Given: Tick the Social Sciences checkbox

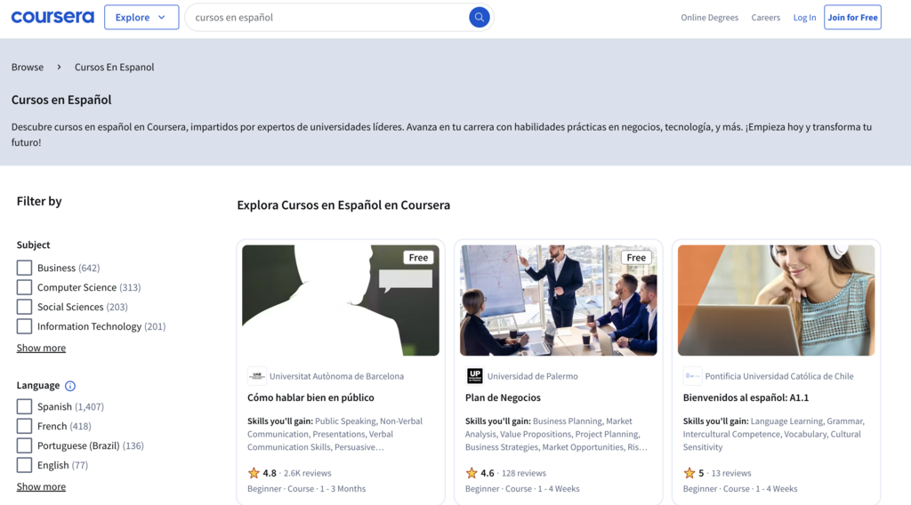Looking at the screenshot, I should pyautogui.click(x=24, y=307).
